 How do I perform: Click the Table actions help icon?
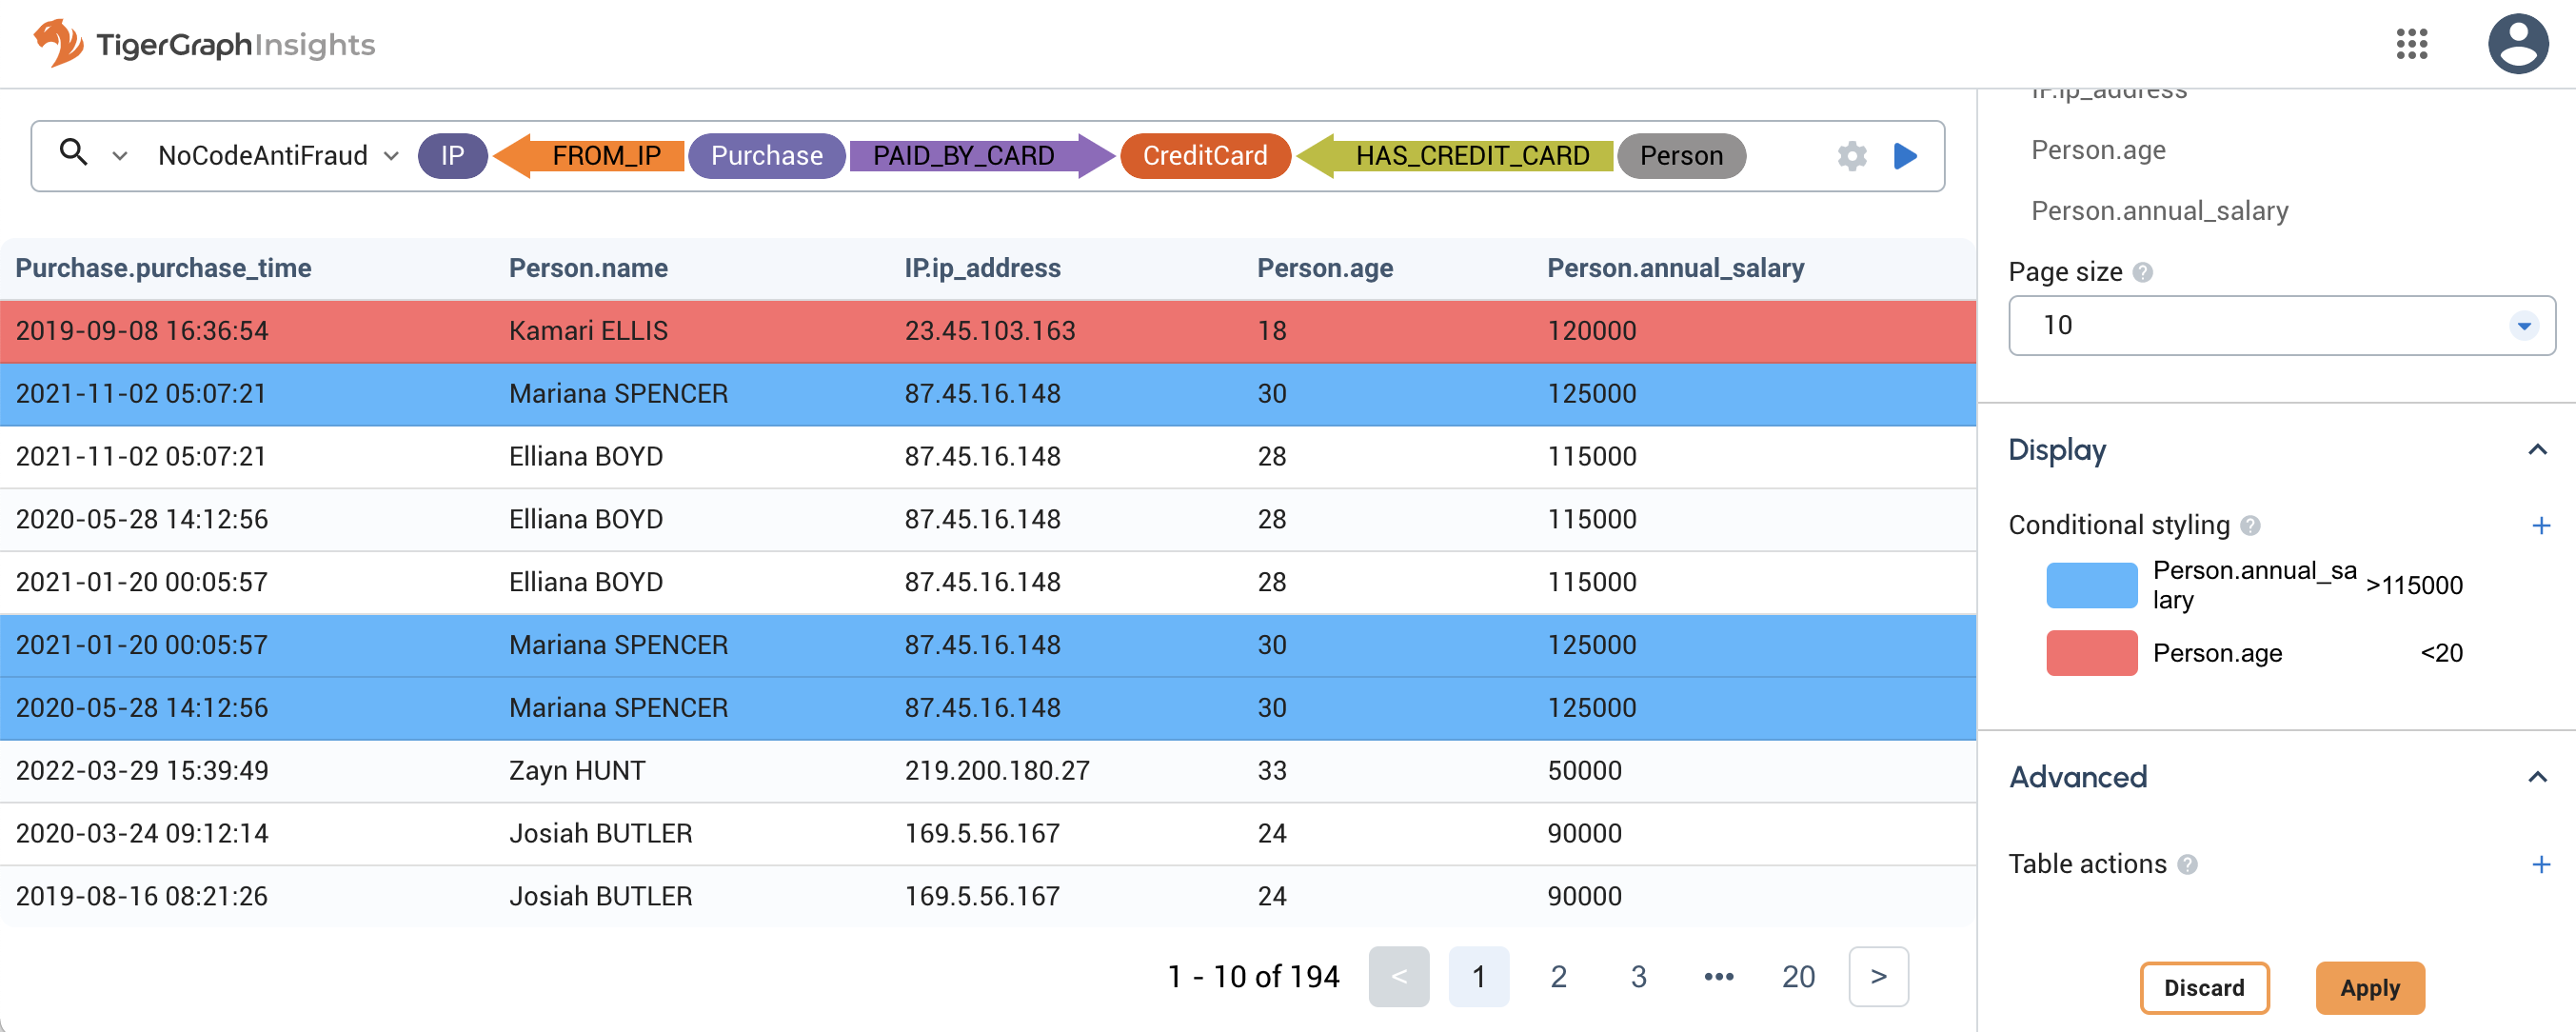(2186, 865)
